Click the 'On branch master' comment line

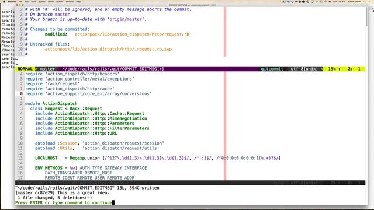pyautogui.click(x=47, y=14)
